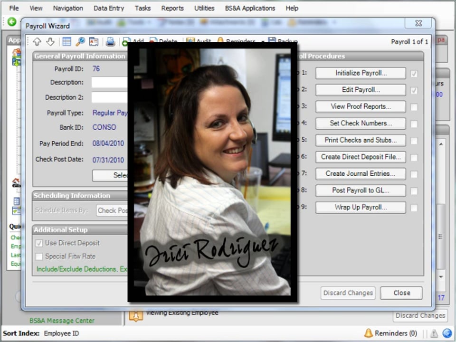
Task: Click the Edit Payroll... button
Action: (361, 90)
